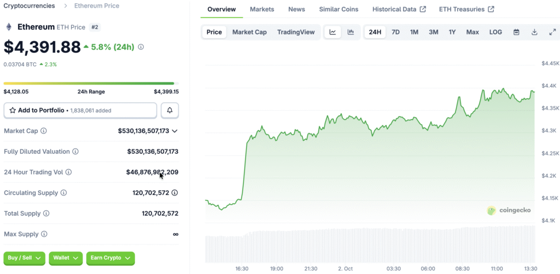Select the 7D time range
Image resolution: width=560 pixels, height=274 pixels.
click(x=395, y=32)
